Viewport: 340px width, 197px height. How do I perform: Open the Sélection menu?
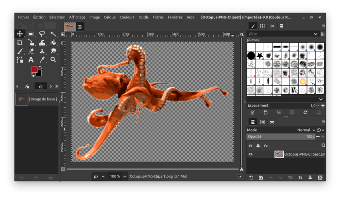pyautogui.click(x=57, y=17)
